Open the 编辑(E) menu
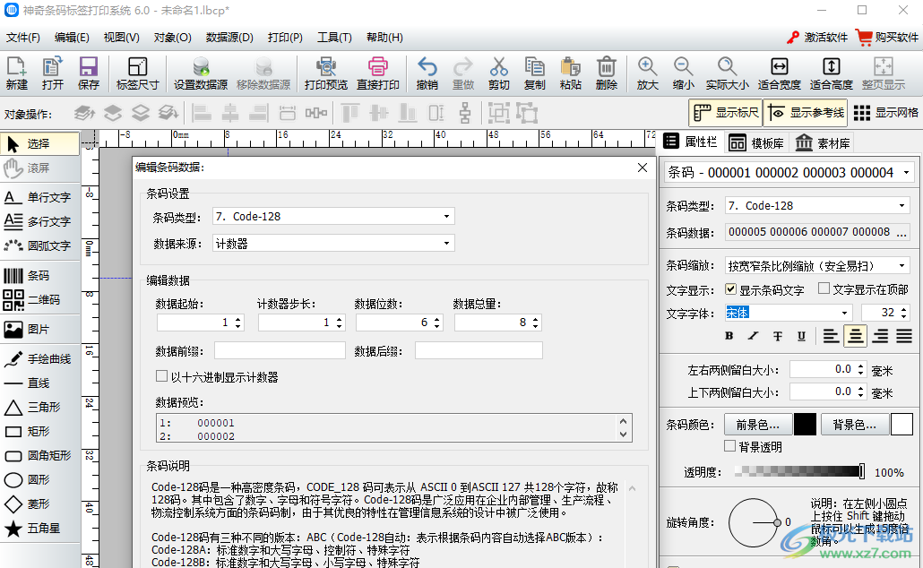Image resolution: width=923 pixels, height=568 pixels. pos(72,38)
